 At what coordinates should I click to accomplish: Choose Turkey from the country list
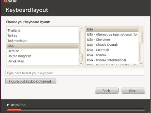[x=42, y=36]
